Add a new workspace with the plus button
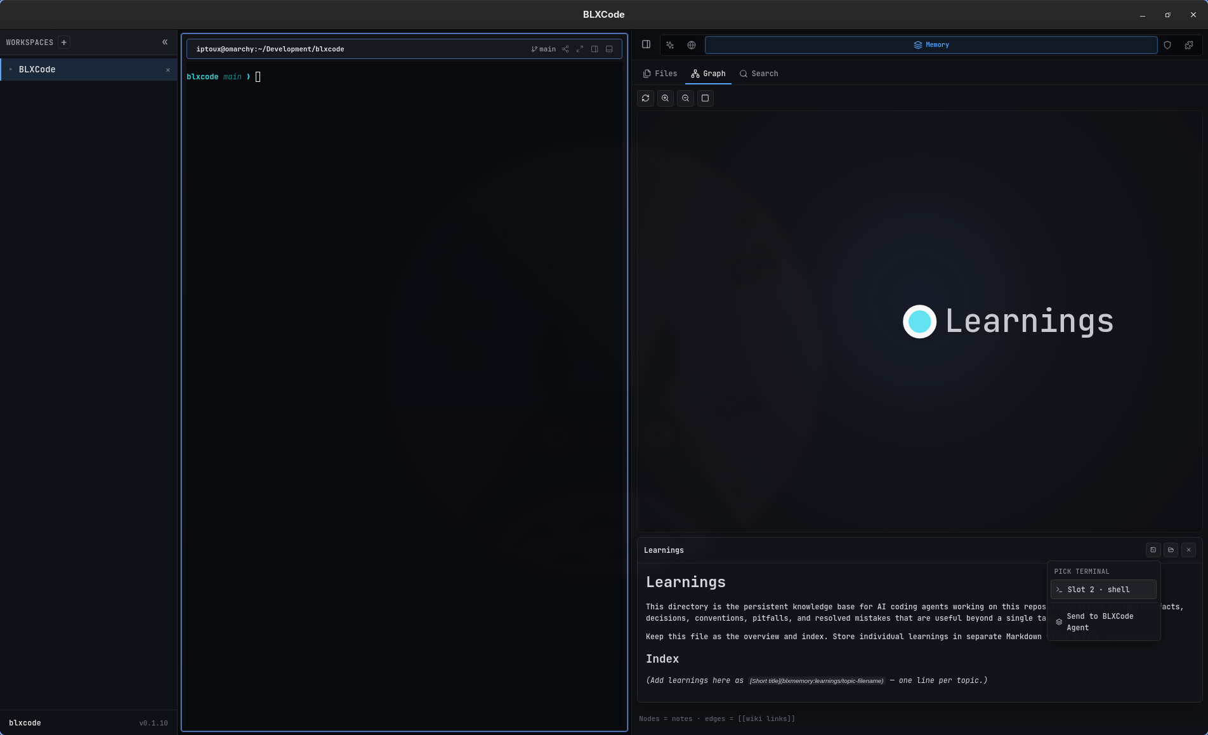This screenshot has width=1208, height=735. coord(63,43)
